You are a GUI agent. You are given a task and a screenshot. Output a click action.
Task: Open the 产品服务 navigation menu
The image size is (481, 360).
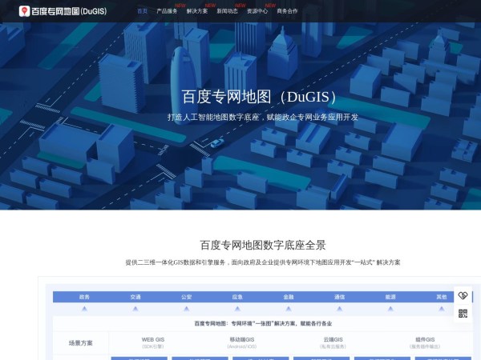point(167,11)
